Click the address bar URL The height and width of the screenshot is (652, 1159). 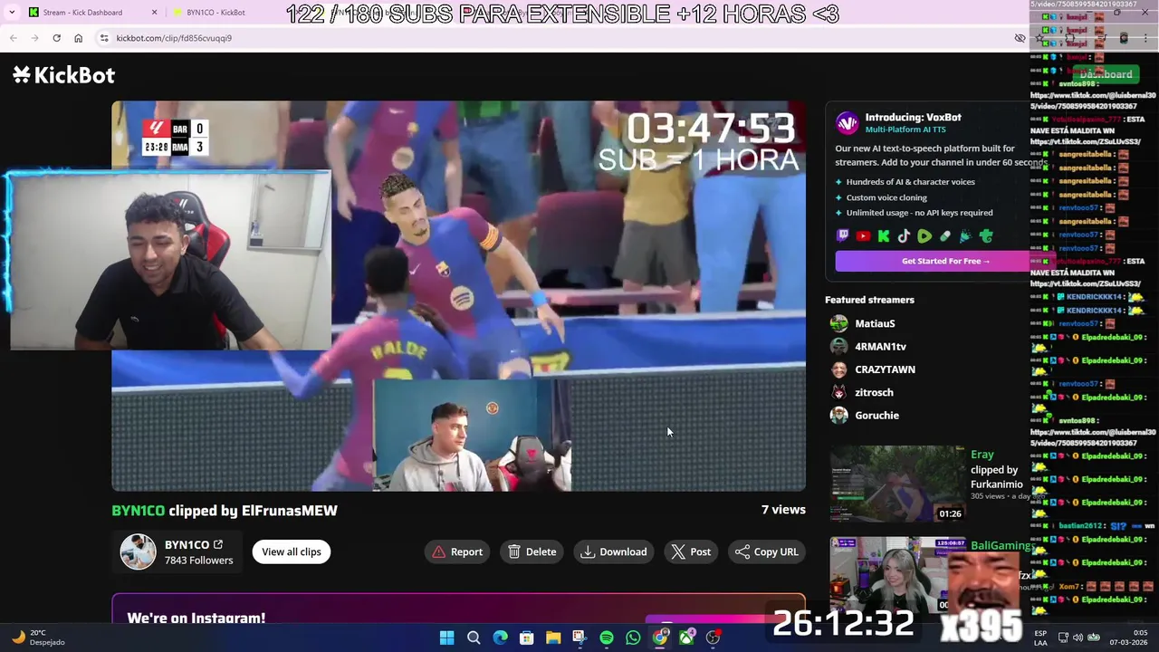click(174, 38)
